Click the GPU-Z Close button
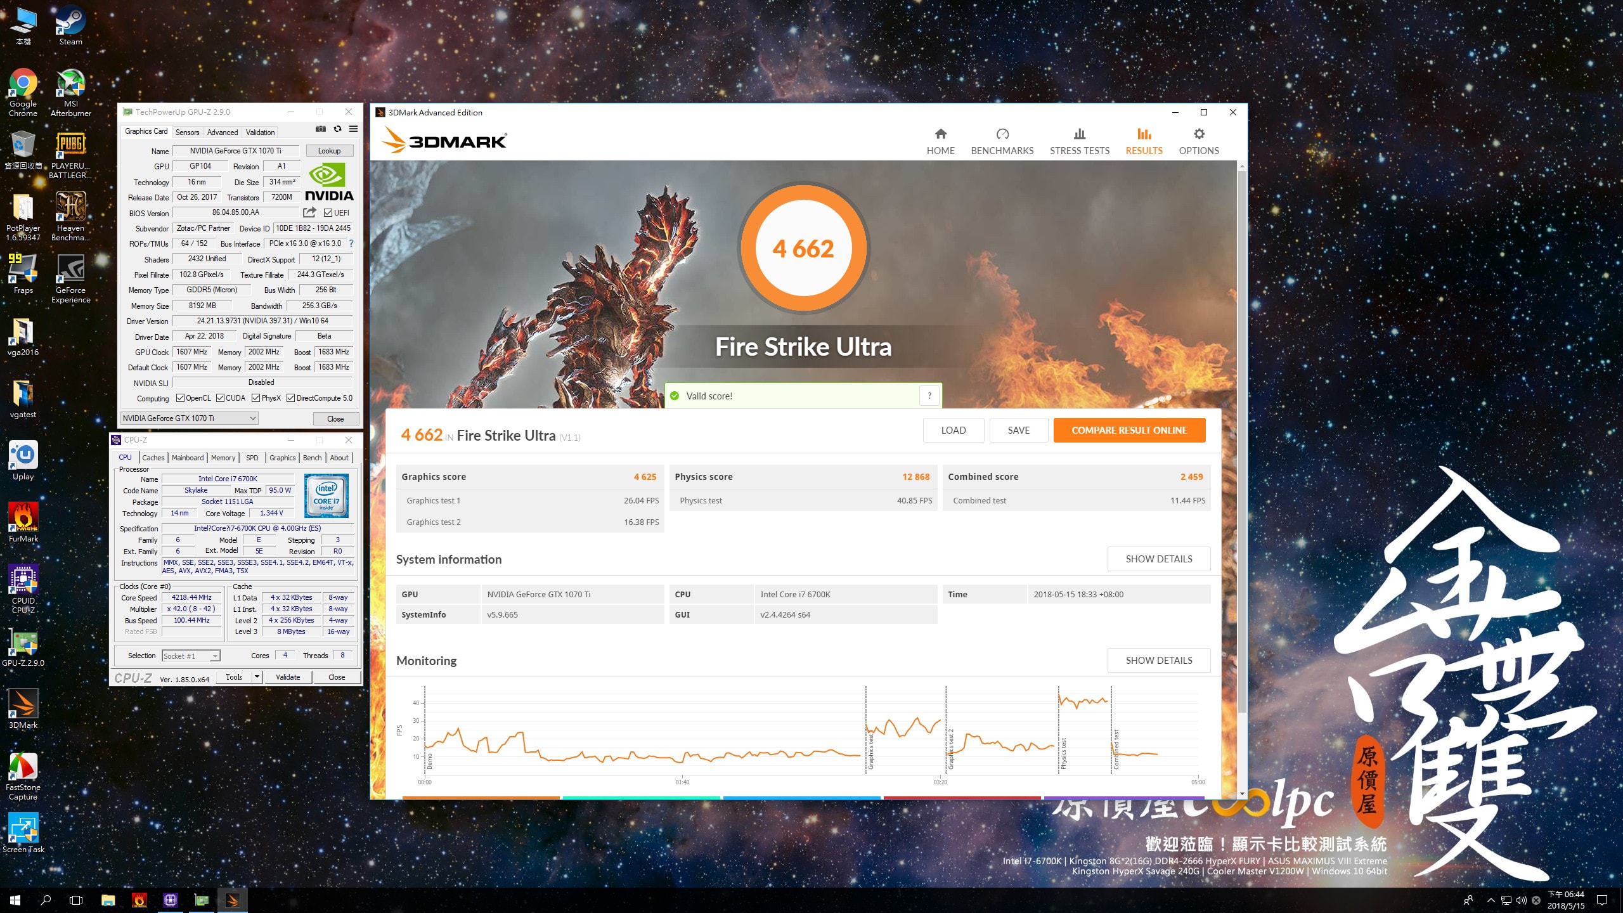 [335, 419]
